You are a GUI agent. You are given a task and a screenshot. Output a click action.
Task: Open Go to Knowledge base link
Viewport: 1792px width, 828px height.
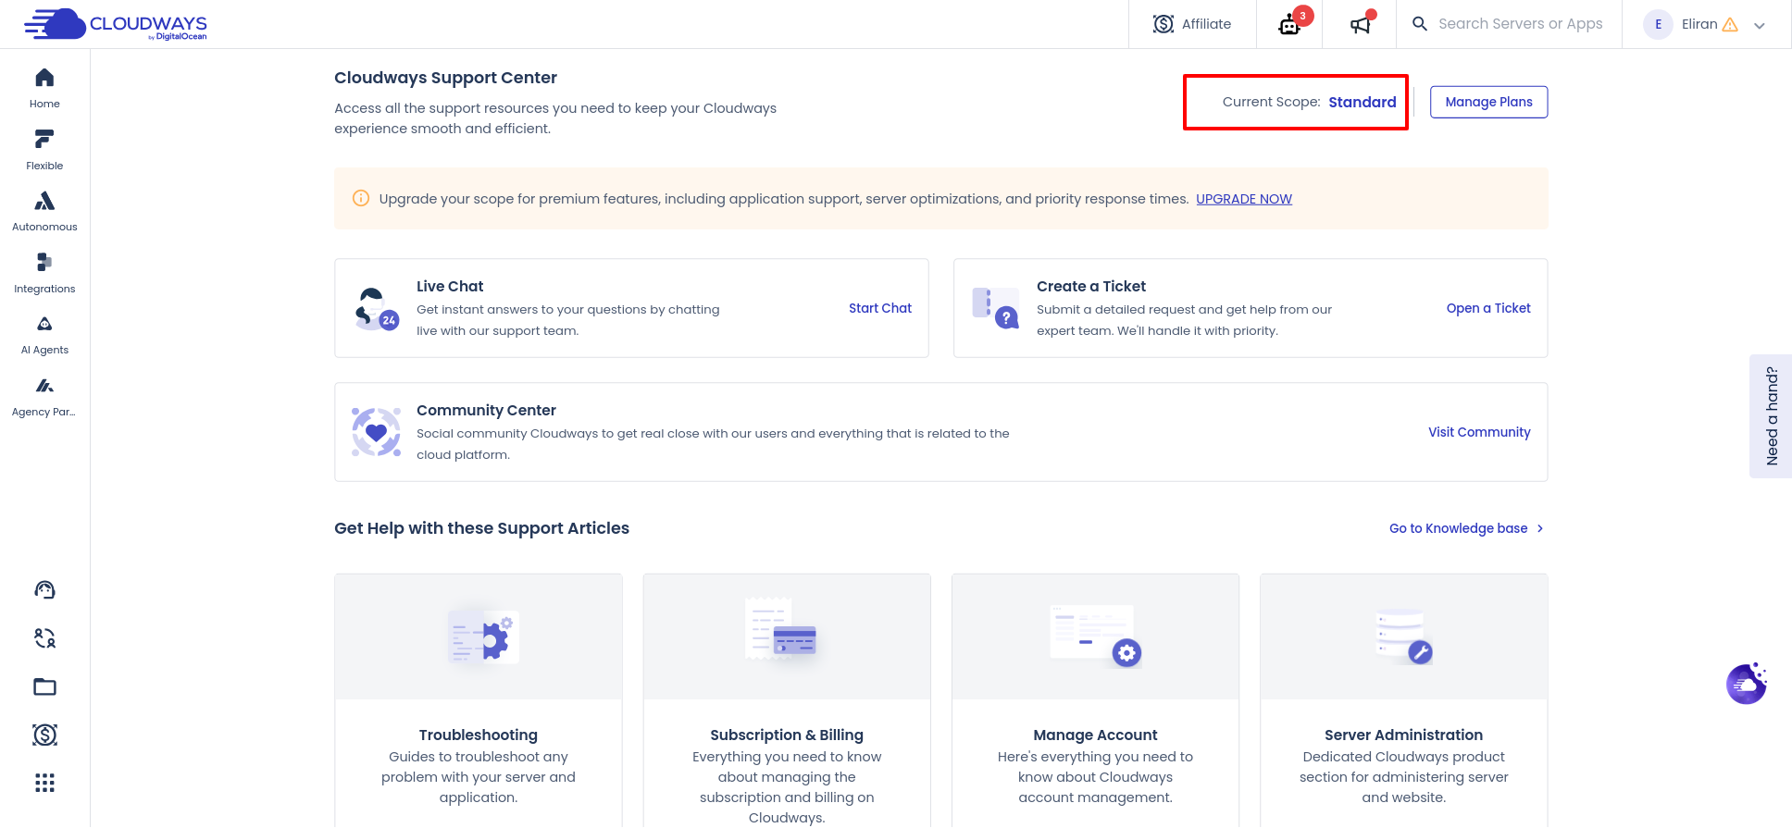[1458, 528]
